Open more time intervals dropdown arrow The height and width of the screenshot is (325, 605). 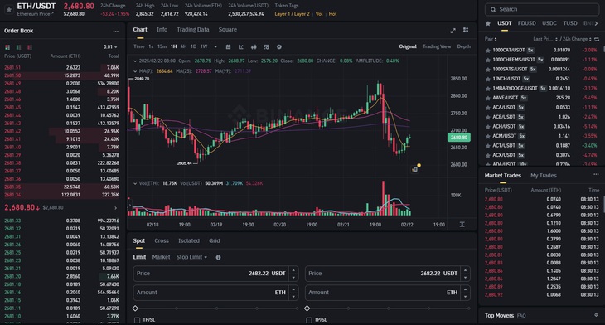pos(215,47)
